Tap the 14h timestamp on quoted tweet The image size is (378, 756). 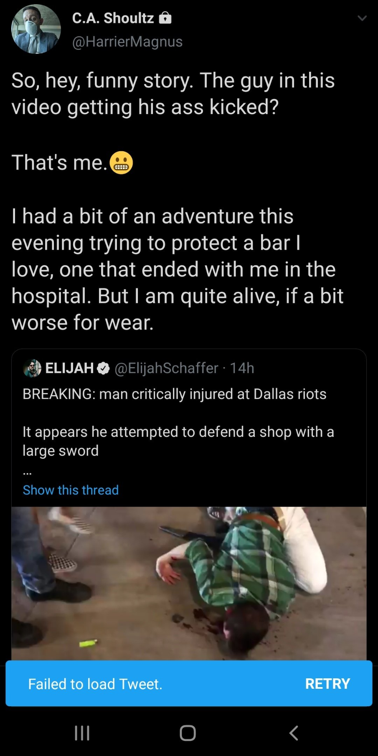click(242, 368)
